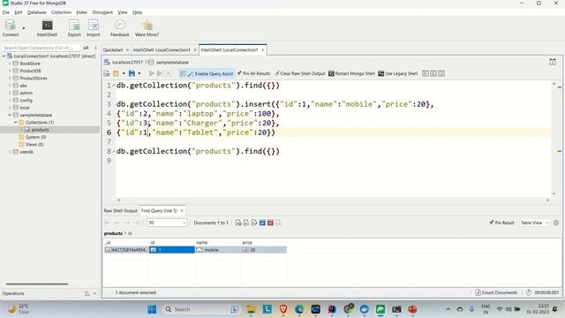Click the blue edit document icon in results toolbar
The height and width of the screenshot is (318, 565).
coord(262,223)
